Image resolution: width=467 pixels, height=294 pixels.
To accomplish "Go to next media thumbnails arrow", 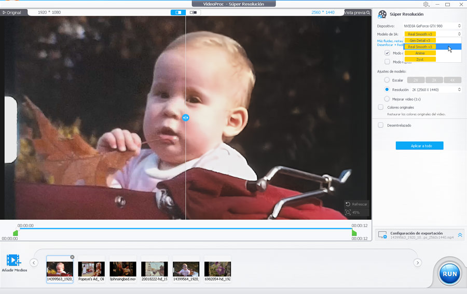I will pyautogui.click(x=418, y=263).
